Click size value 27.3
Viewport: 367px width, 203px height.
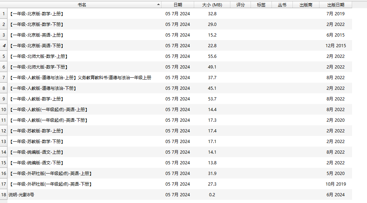[212, 184]
